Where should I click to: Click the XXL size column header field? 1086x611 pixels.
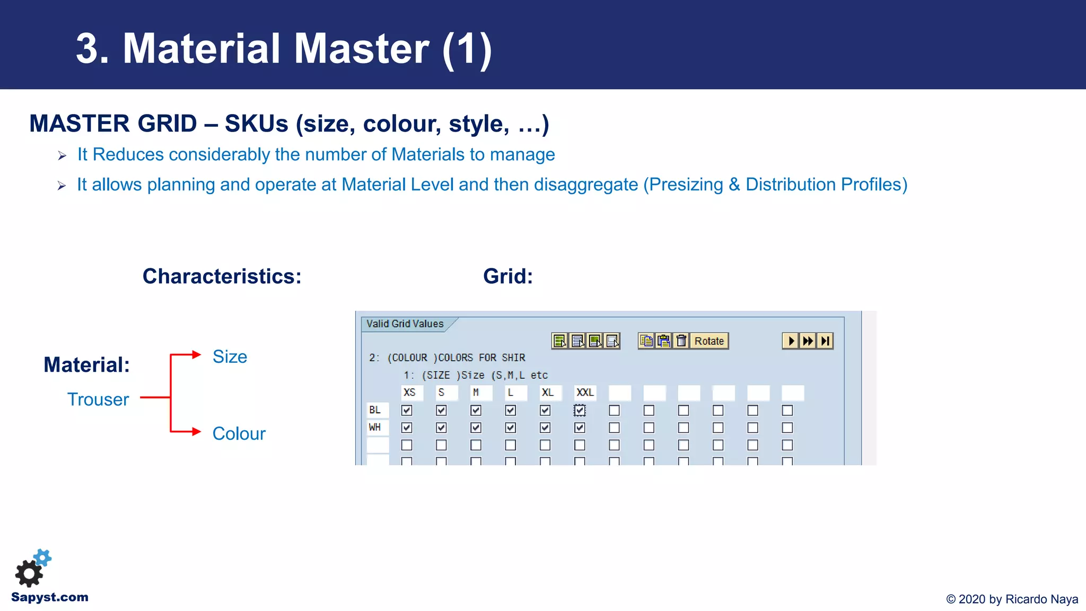tap(585, 393)
